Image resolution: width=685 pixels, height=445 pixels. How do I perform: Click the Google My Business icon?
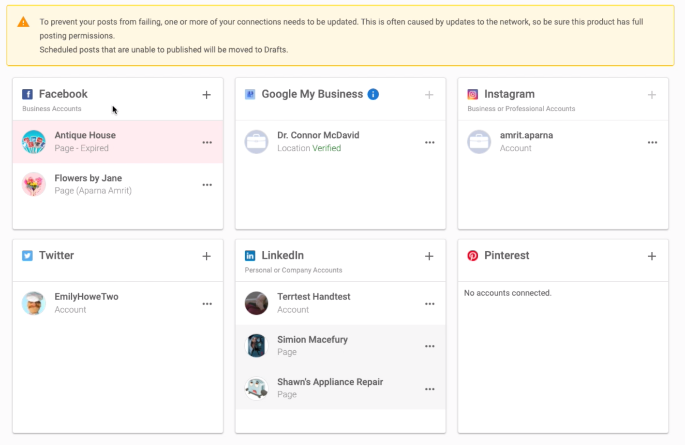pos(250,94)
